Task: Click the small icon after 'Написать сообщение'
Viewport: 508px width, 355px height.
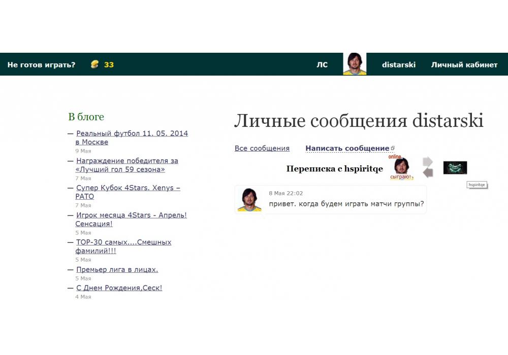Action: (x=393, y=149)
